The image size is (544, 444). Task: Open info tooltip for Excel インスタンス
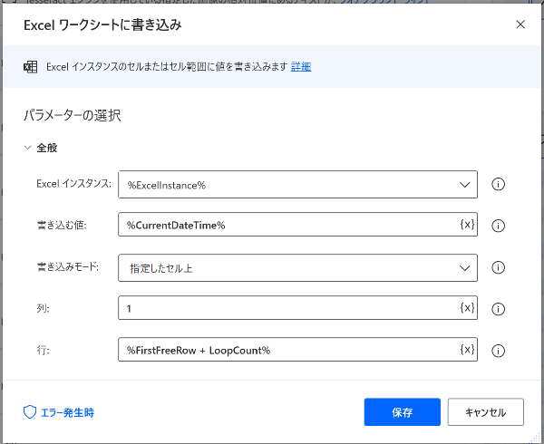click(x=498, y=184)
